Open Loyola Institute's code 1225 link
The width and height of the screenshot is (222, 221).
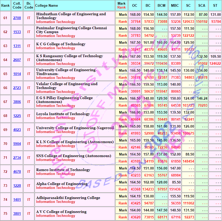pyautogui.click(x=17, y=116)
